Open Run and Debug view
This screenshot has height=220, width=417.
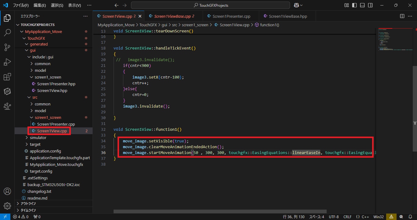[7, 62]
